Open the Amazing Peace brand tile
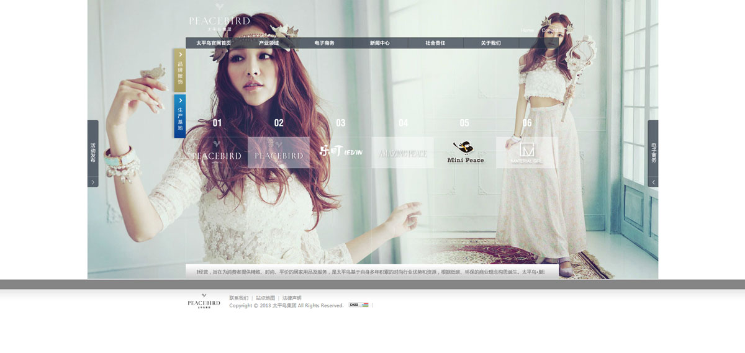Viewport: 745px width, 353px height. pyautogui.click(x=402, y=153)
